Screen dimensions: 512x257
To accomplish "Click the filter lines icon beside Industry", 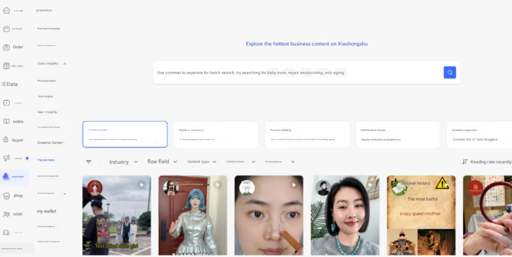I will [89, 162].
